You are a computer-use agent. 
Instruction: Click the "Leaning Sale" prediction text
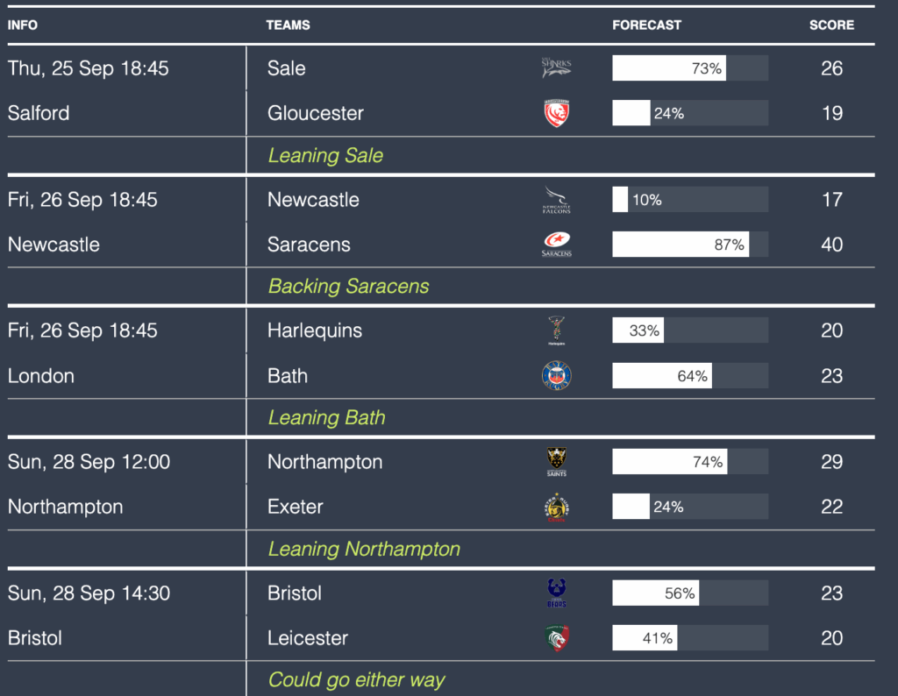(325, 156)
